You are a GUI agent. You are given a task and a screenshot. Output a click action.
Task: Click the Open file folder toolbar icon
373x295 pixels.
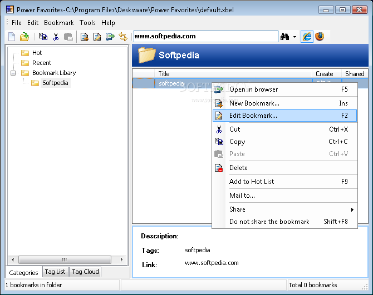(24, 37)
